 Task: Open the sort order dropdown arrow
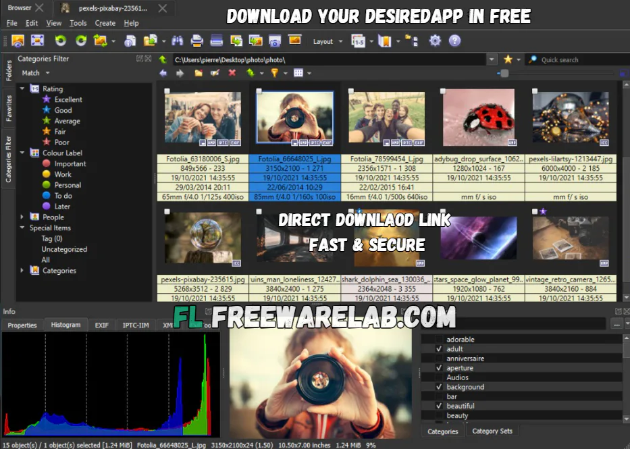tap(261, 73)
